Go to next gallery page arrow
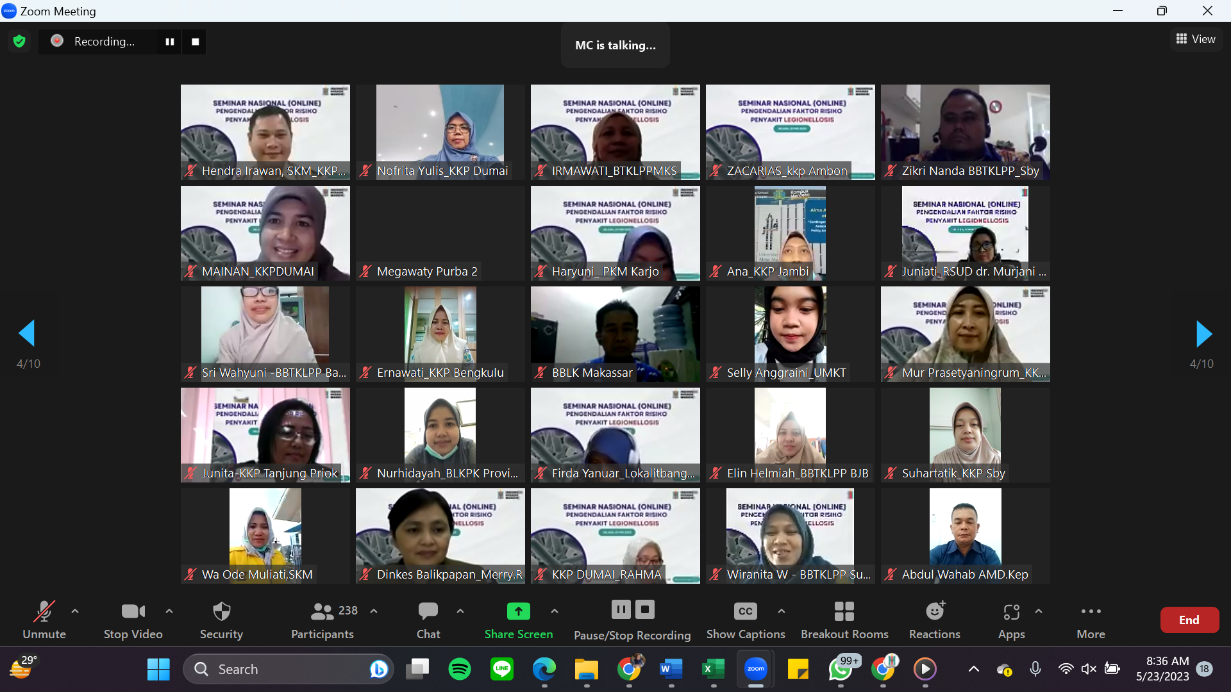Screen dimensions: 1231x692 [x=1203, y=333]
